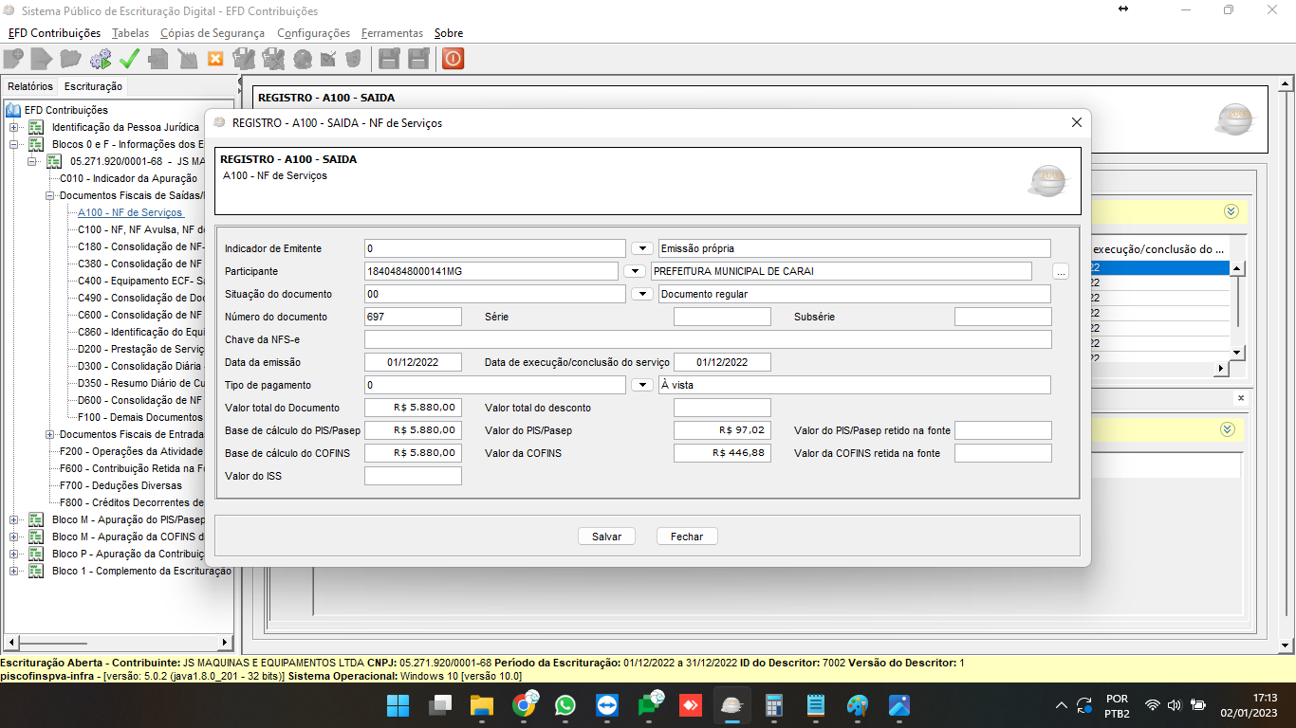Click into the Valor do ISS field
1296x728 pixels.
pyautogui.click(x=413, y=476)
